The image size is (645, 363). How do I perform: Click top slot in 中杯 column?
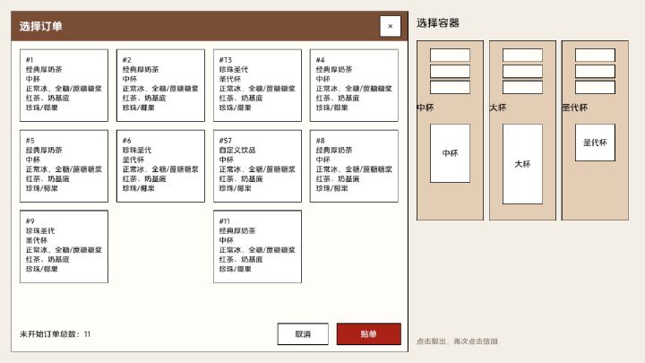(450, 56)
